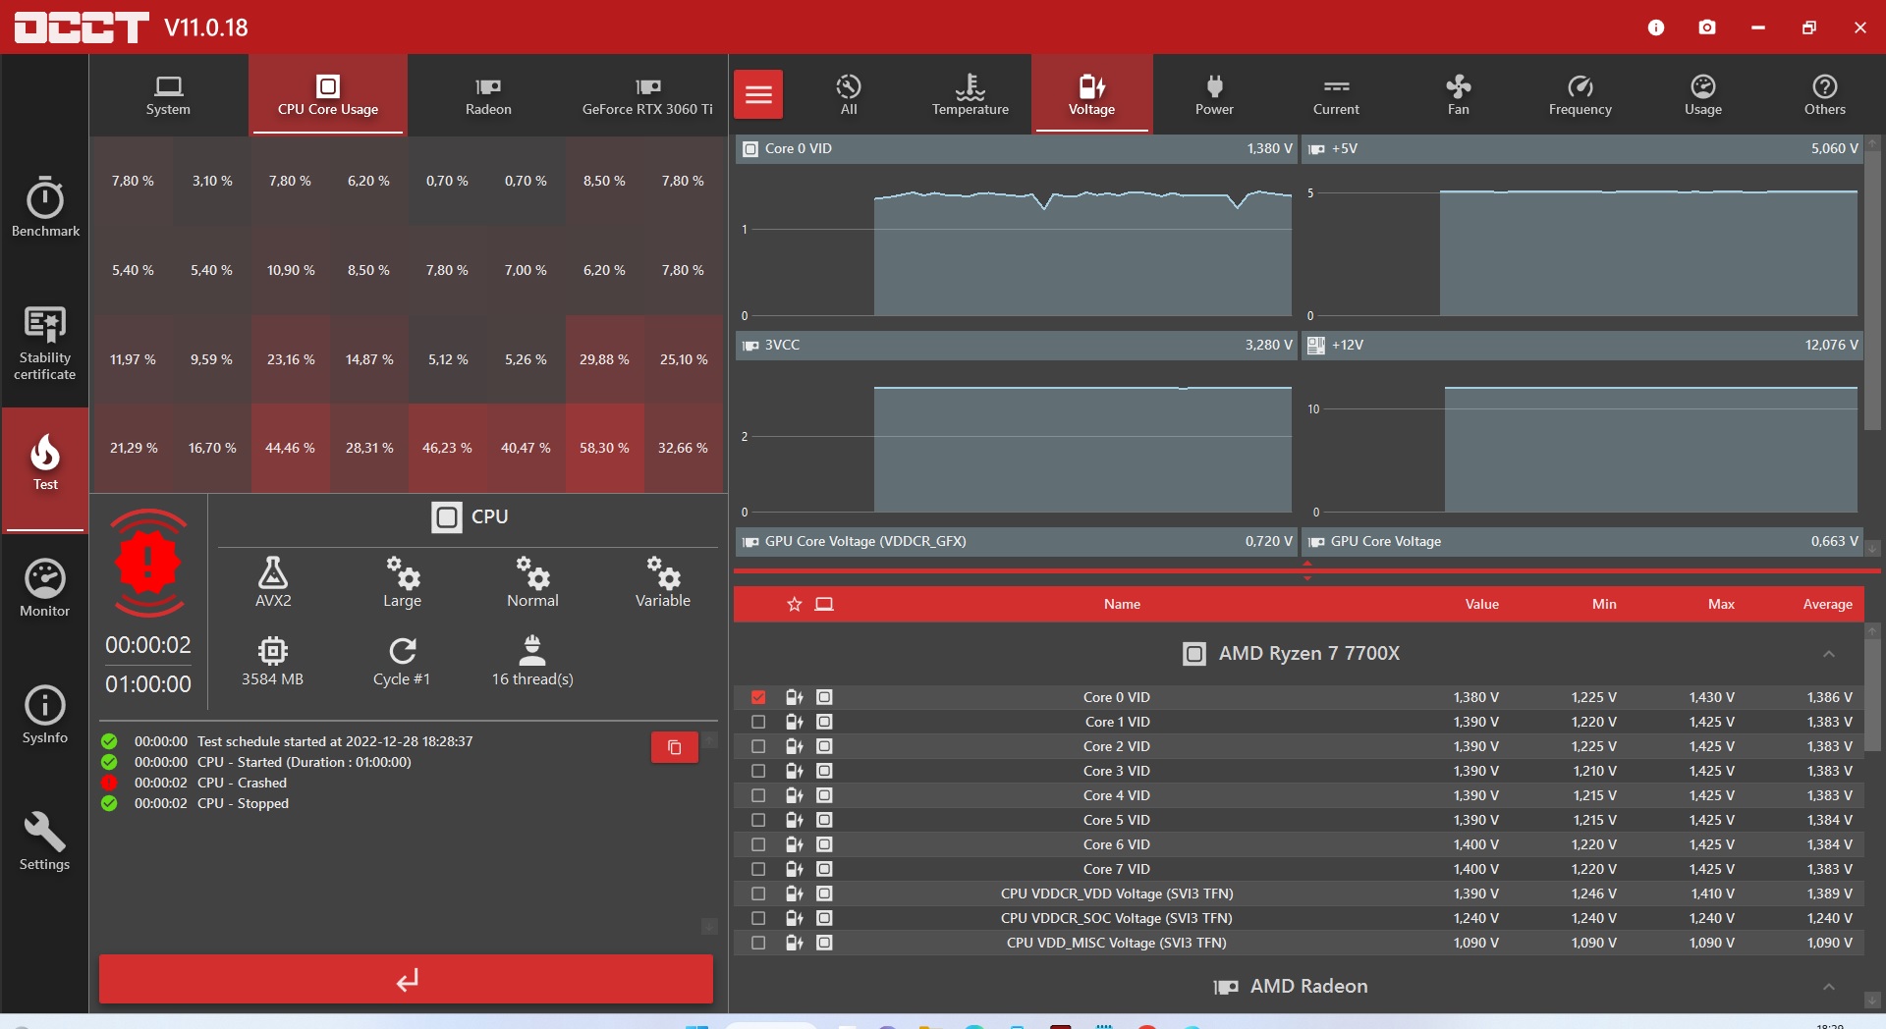Sort sensors by the Value column
Image resolution: width=1886 pixels, height=1029 pixels.
(x=1481, y=604)
